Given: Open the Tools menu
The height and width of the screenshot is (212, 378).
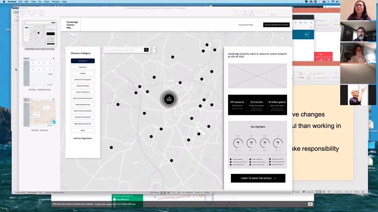Looking at the screenshot, I should point(46,2).
